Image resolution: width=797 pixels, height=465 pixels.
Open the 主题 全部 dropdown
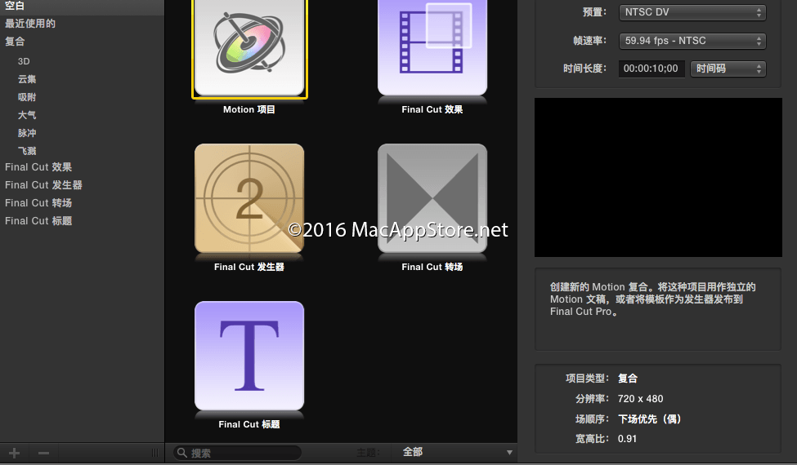pyautogui.click(x=456, y=452)
